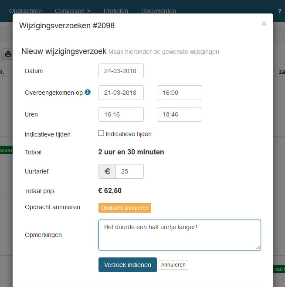Submit with the Verzoek indienen button

127,265
